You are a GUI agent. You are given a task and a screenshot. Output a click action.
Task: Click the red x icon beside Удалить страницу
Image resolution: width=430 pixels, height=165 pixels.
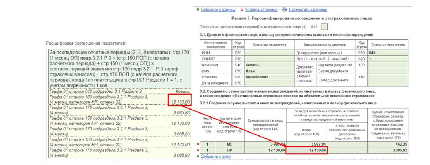pyautogui.click(x=242, y=10)
